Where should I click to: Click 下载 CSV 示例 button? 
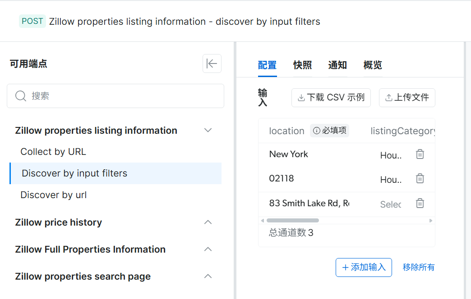[331, 97]
